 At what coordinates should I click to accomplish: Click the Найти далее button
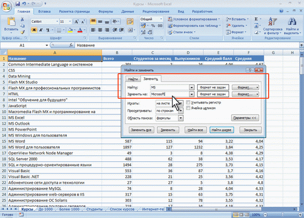click(222, 130)
